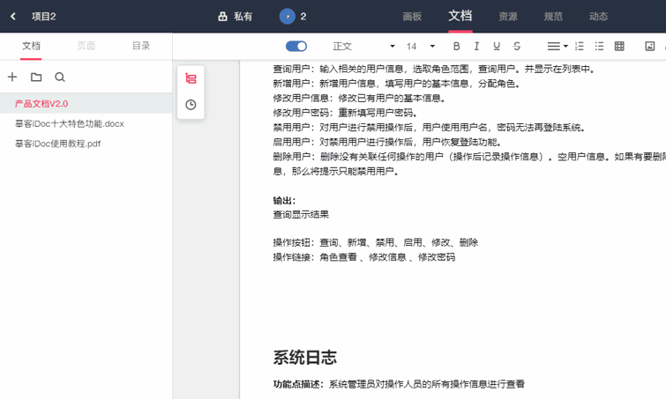
Task: Click the 私有 privacy lock button
Action: point(235,16)
